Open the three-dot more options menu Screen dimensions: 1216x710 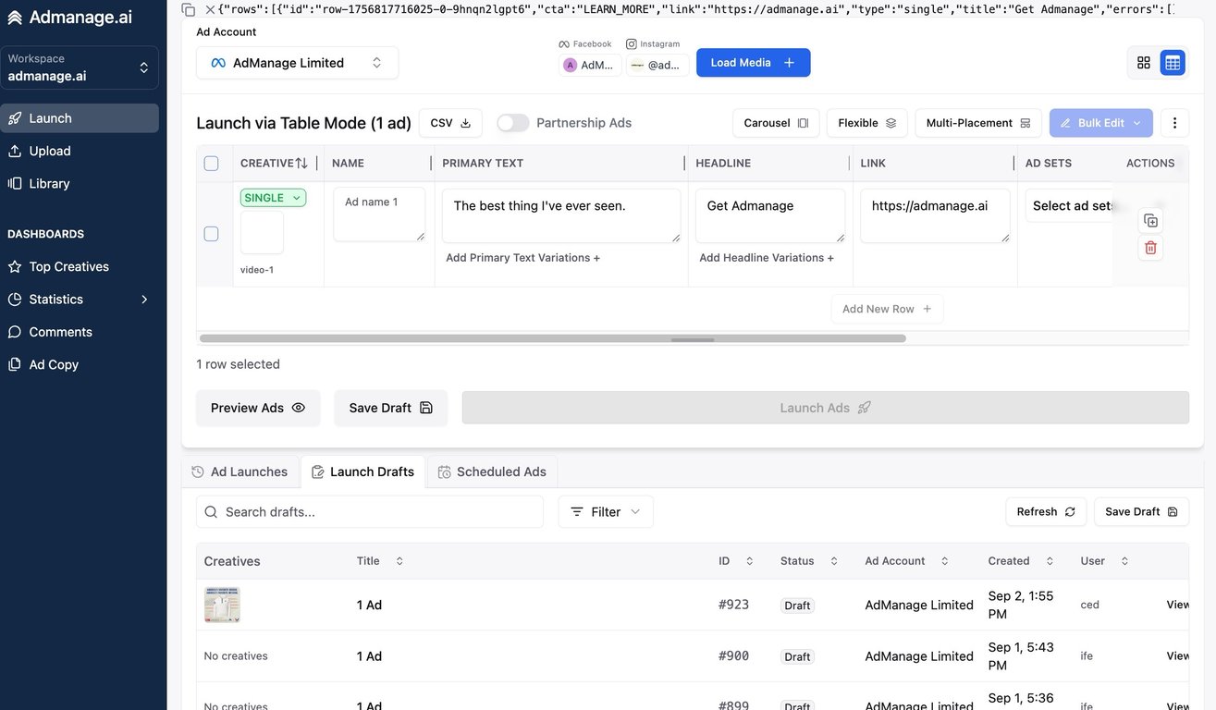[x=1174, y=123]
